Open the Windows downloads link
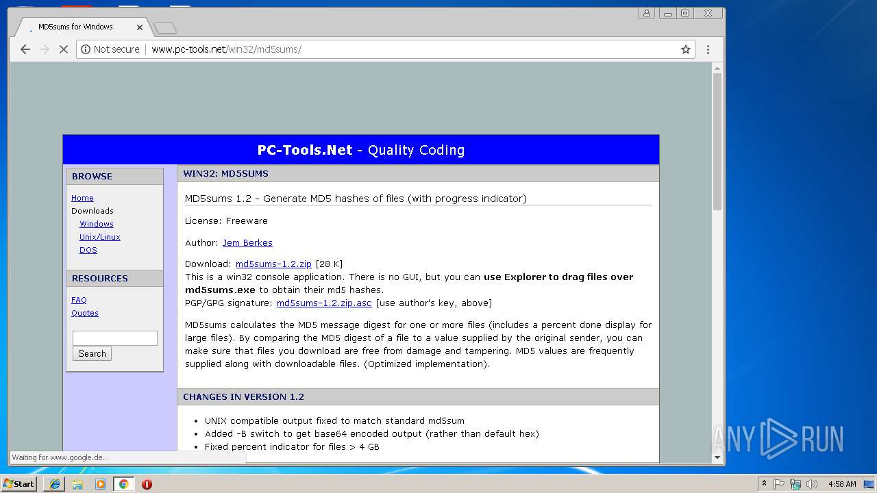Screen dimensions: 877x493 coord(97,224)
